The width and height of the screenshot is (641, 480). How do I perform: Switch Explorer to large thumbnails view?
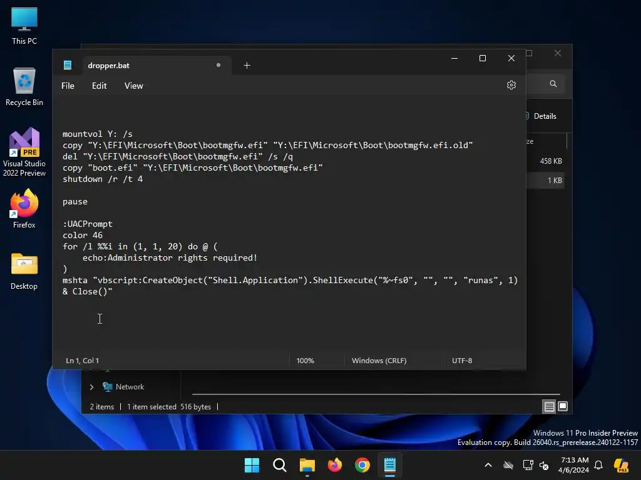tap(563, 406)
